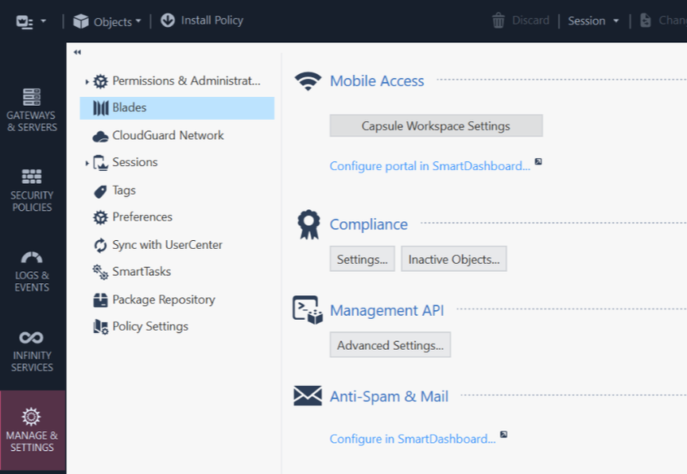687x474 pixels.
Task: Expand Permissions & Administrators tree node
Action: point(87,82)
